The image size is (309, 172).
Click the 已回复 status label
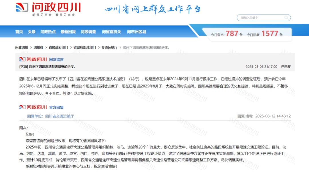coord(286,66)
